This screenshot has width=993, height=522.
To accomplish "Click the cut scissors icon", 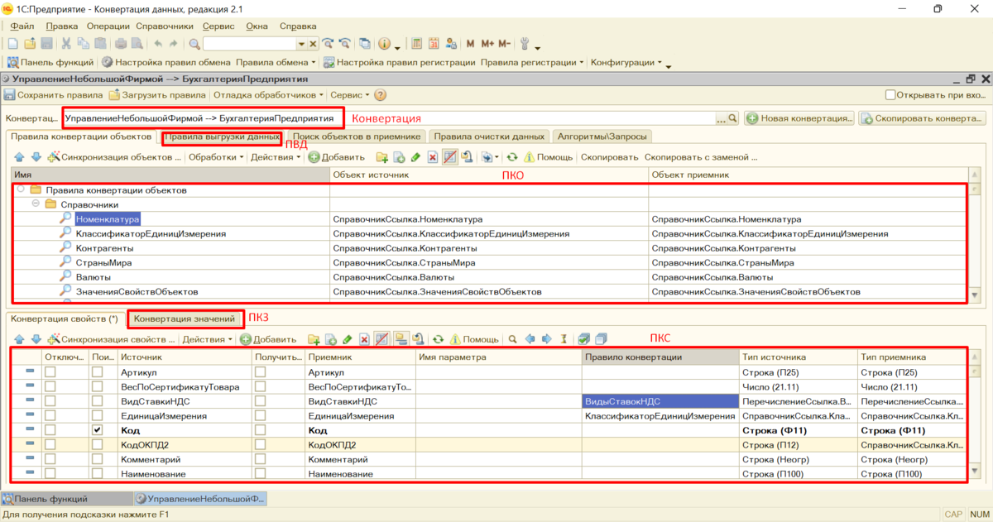I will click(x=67, y=43).
